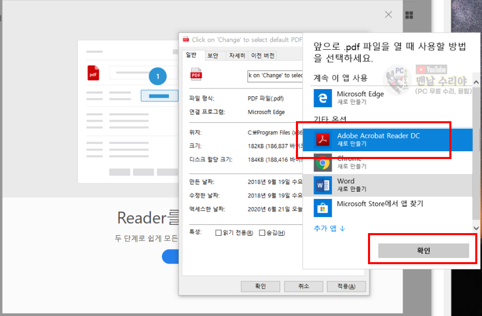Enable the 읽기 전용(R) checkbox
The height and width of the screenshot is (316, 482).
point(218,233)
